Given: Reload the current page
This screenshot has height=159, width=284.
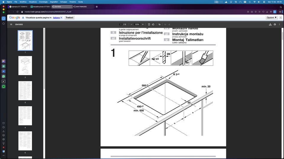Looking at the screenshot, I should click(x=17, y=12).
